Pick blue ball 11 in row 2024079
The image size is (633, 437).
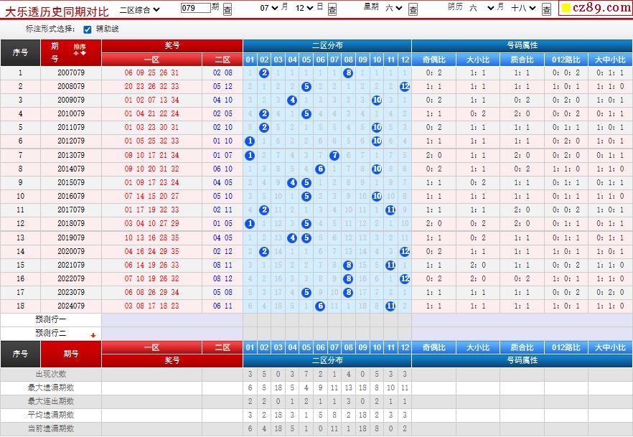(390, 306)
